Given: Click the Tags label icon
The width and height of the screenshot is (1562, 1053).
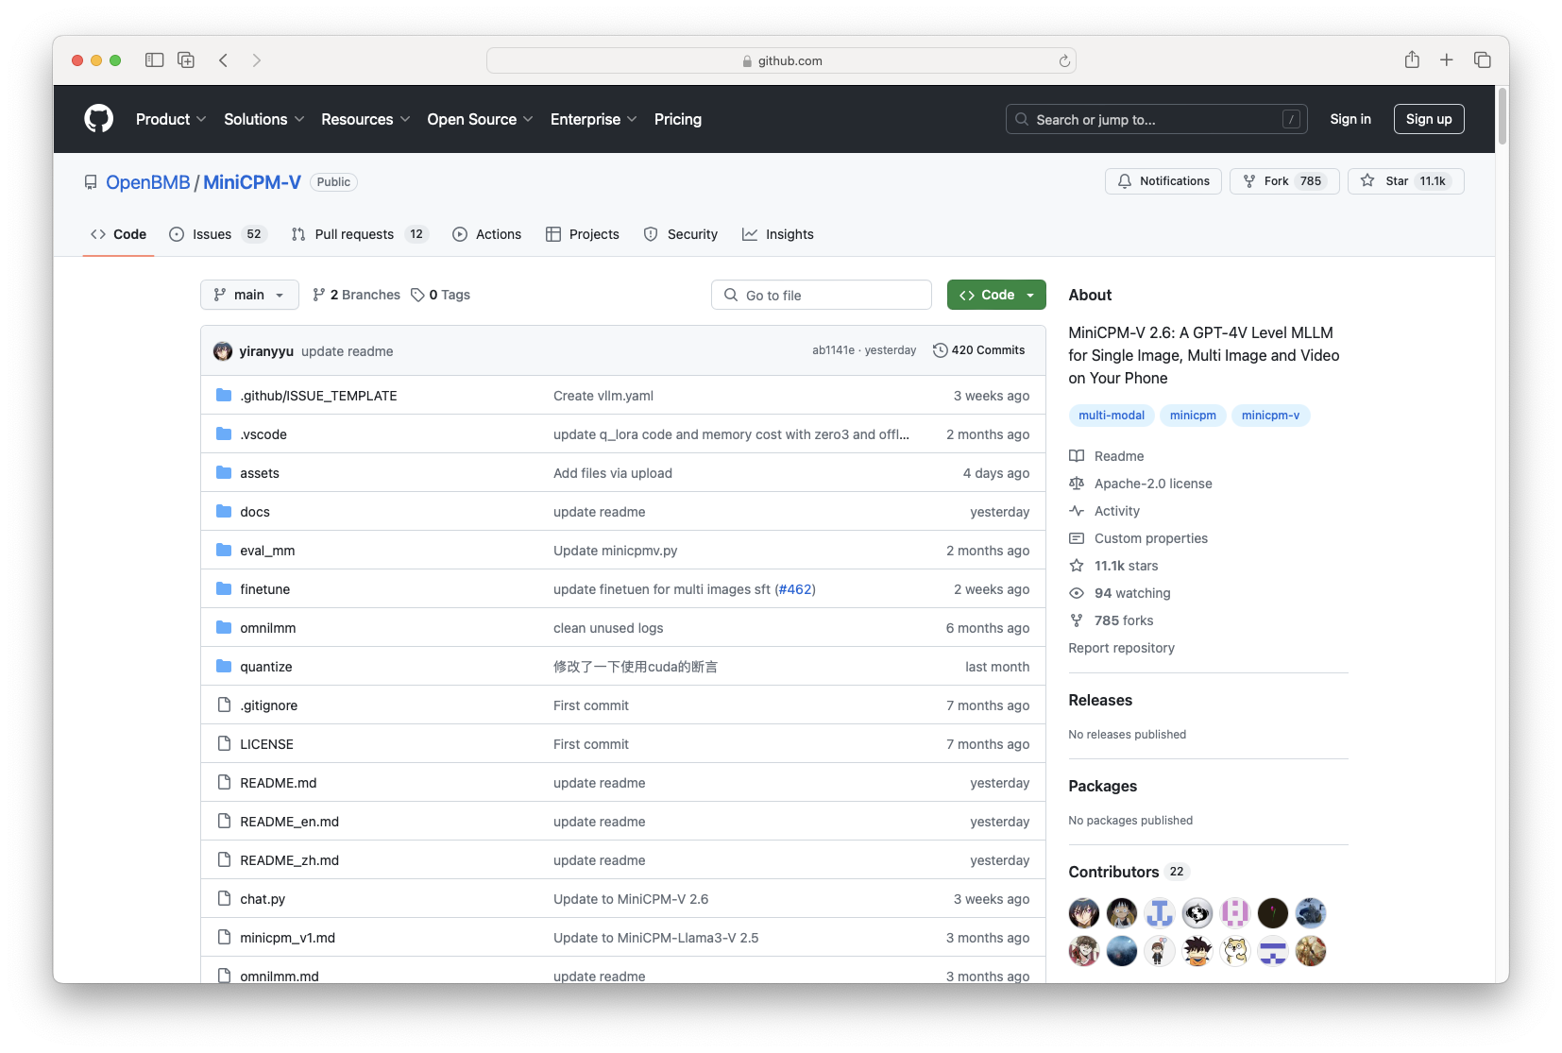Looking at the screenshot, I should [417, 295].
